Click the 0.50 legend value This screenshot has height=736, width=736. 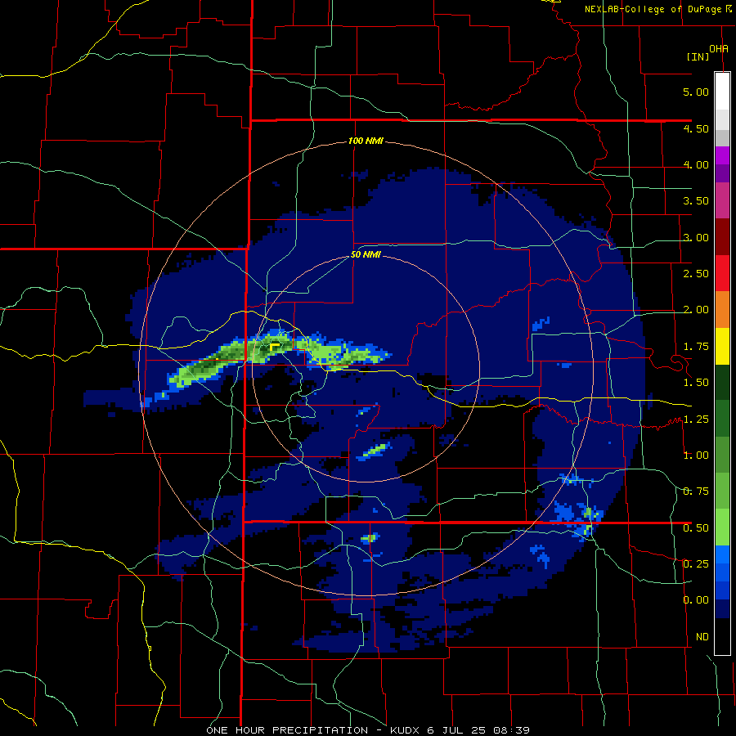[696, 528]
